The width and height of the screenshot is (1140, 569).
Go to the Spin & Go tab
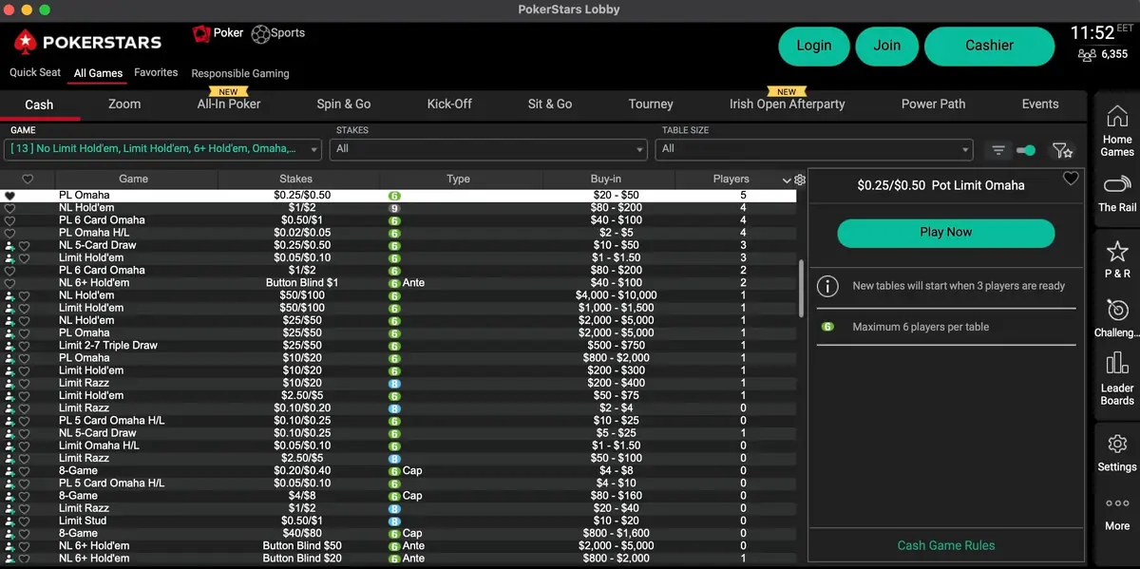pyautogui.click(x=344, y=104)
